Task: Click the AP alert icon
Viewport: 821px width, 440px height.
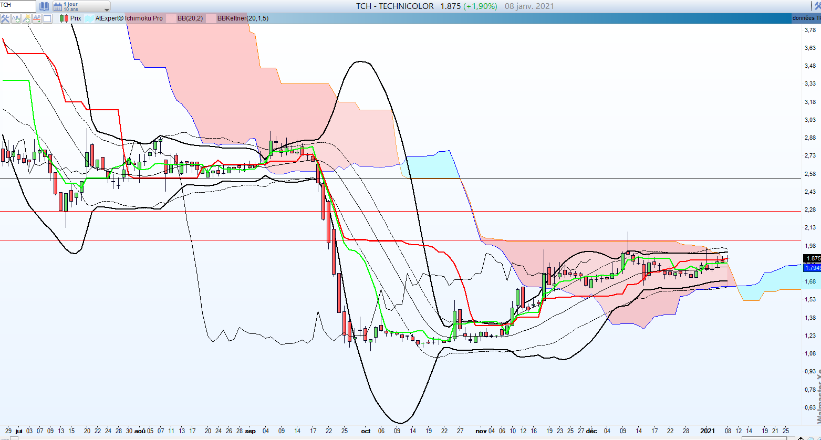Action: coord(37,18)
